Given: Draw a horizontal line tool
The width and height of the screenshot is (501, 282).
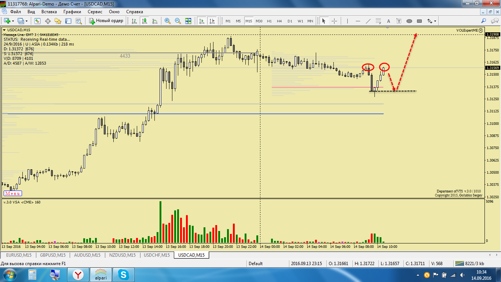Looking at the screenshot, I should pos(358,21).
